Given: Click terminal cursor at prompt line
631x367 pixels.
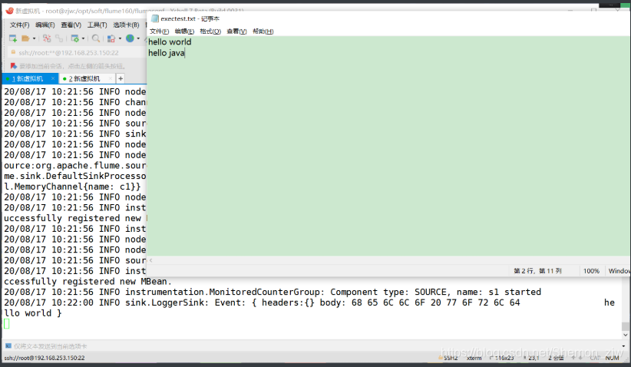Looking at the screenshot, I should pyautogui.click(x=6, y=323).
